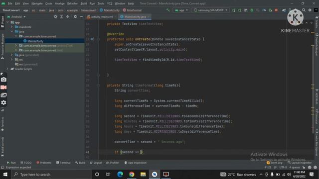Open Microsoft Edge from the taskbar
Screen dimensions: 319x179
[120, 175]
